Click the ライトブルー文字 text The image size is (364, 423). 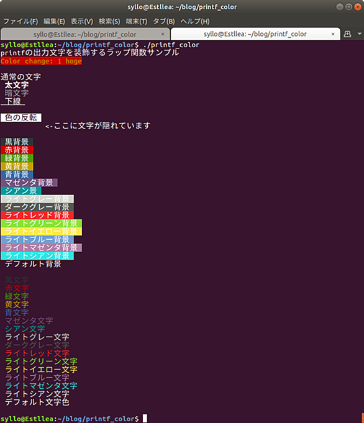pyautogui.click(x=37, y=378)
